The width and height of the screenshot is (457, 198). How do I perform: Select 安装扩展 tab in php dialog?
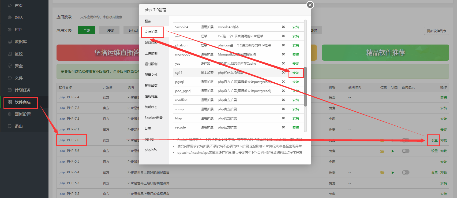coord(151,32)
